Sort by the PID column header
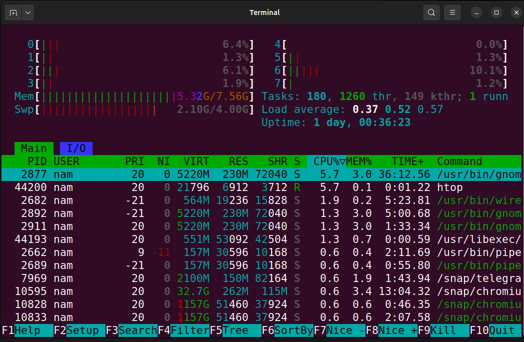This screenshot has height=342, width=524. (37, 161)
